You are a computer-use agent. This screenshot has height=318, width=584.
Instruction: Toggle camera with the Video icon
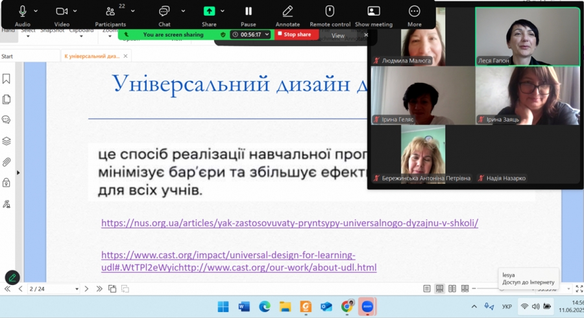(62, 12)
